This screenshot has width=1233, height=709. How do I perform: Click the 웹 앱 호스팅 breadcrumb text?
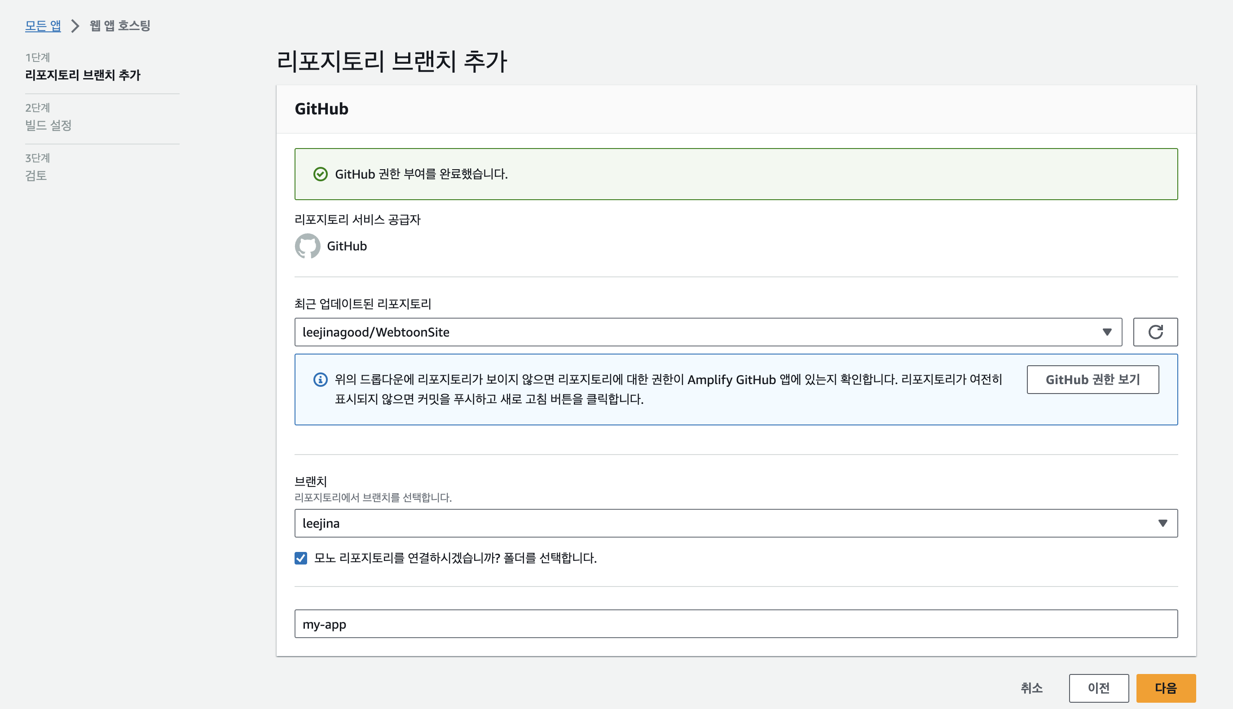pos(120,26)
